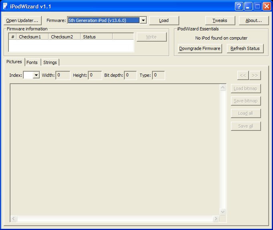Open the Open Updater dialog

(22, 20)
